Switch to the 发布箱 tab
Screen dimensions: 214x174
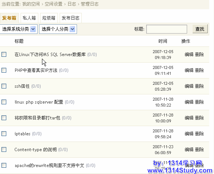[x=9, y=18]
